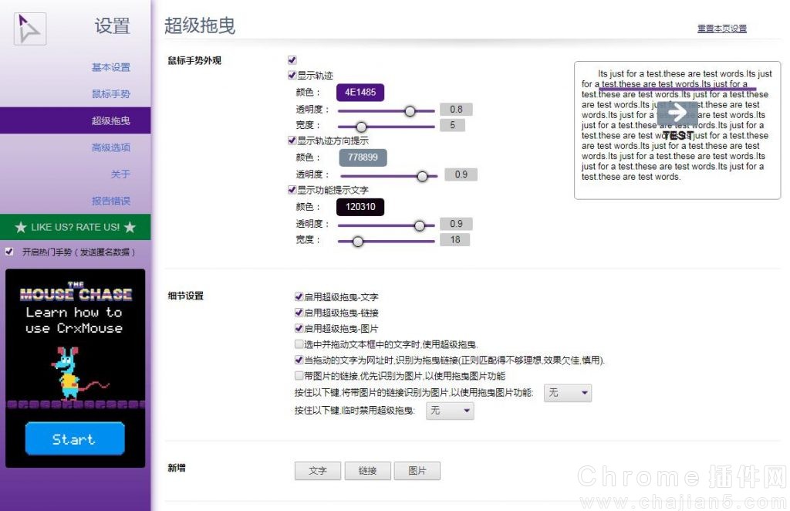Toggle 启用超级拖曳-文字 checkbox

(x=299, y=296)
